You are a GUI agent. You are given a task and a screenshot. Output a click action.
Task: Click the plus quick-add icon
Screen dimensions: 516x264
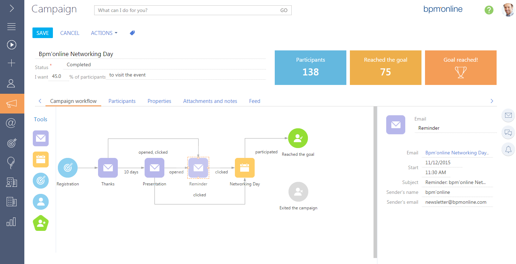11,63
